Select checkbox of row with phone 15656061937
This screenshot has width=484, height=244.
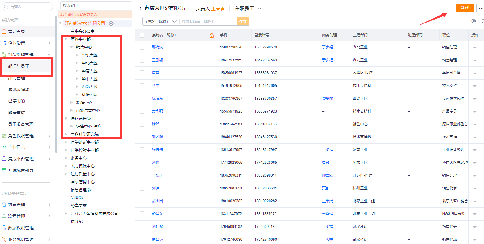pyautogui.click(x=142, y=73)
